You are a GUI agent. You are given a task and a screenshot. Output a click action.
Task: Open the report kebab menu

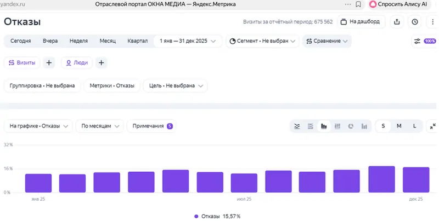click(432, 22)
